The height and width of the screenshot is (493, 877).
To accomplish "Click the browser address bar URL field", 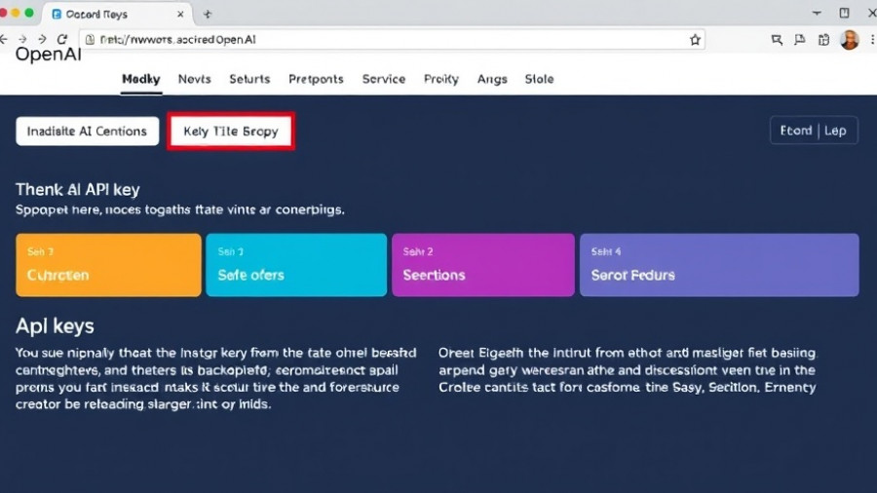I will [x=390, y=40].
